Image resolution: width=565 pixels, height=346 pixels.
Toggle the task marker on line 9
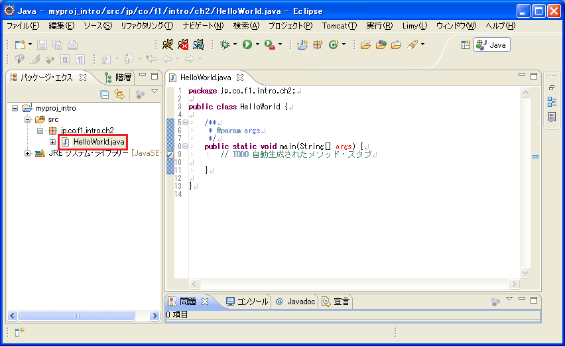coord(170,154)
